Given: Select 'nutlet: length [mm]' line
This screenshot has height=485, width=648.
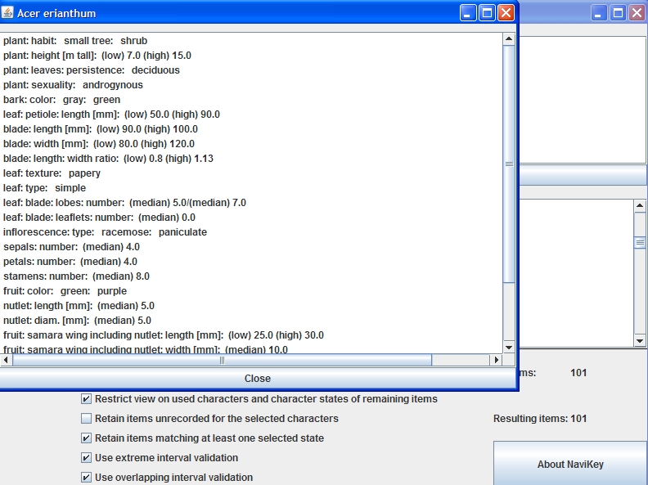Looking at the screenshot, I should click(79, 306).
